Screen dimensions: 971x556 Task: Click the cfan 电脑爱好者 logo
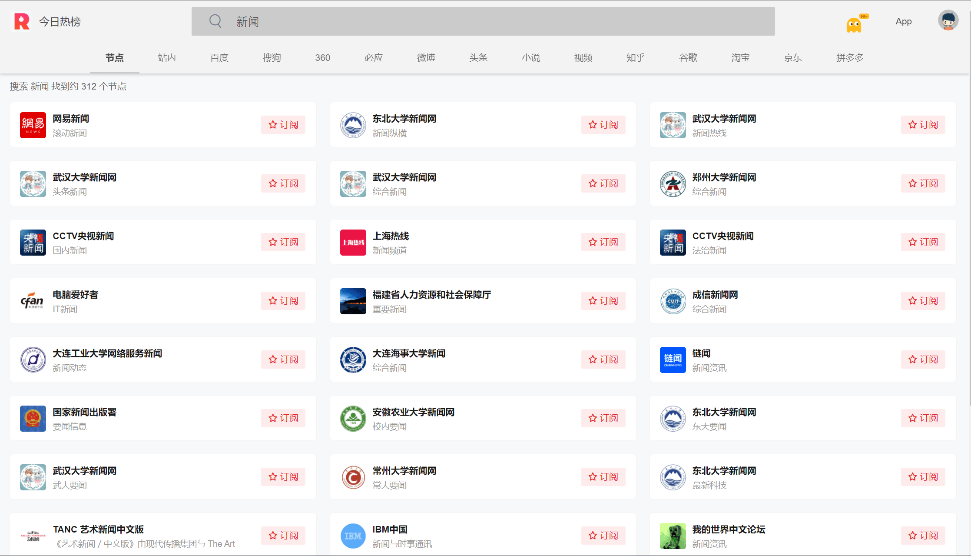coord(33,301)
